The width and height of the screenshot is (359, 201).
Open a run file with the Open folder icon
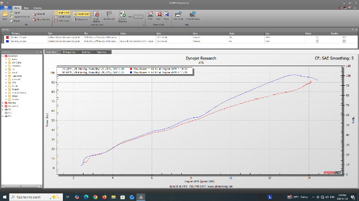click(5, 16)
